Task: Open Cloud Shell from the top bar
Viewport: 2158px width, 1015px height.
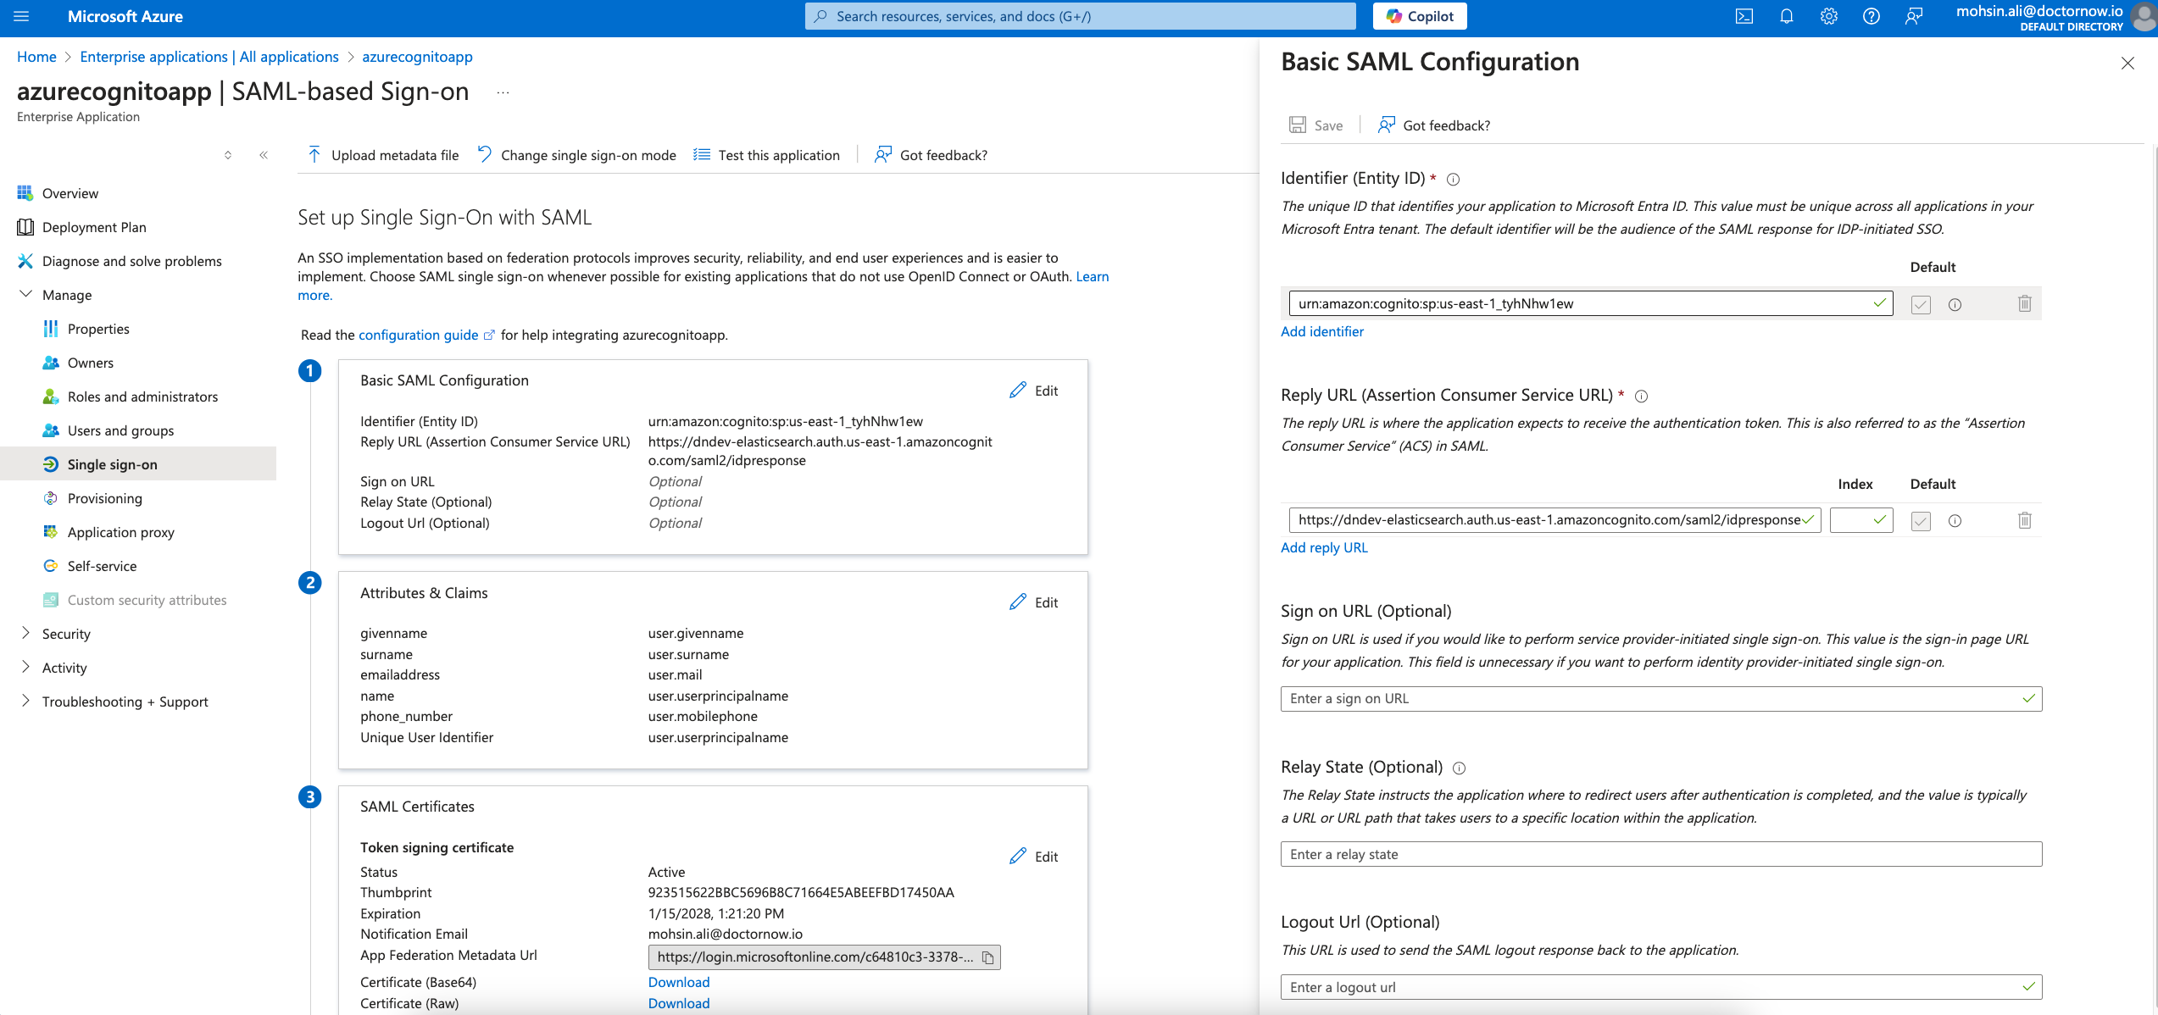Action: (x=1744, y=16)
